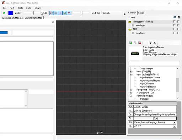182x140 pixels.
Task: Open the Tools menu
Action: click(20, 8)
